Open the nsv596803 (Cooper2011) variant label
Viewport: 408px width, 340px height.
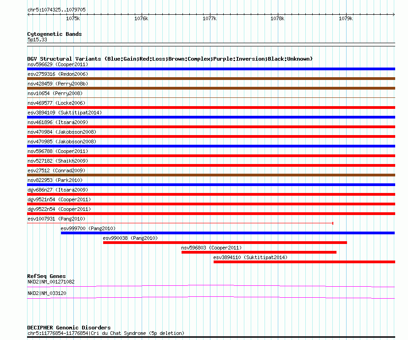coord(211,248)
